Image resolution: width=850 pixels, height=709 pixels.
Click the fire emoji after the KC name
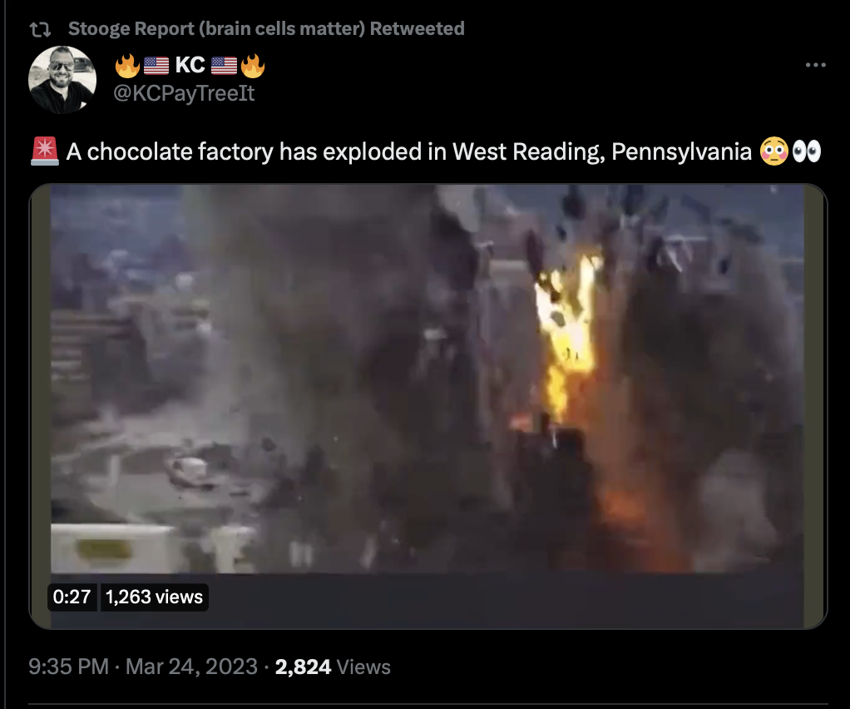[253, 66]
